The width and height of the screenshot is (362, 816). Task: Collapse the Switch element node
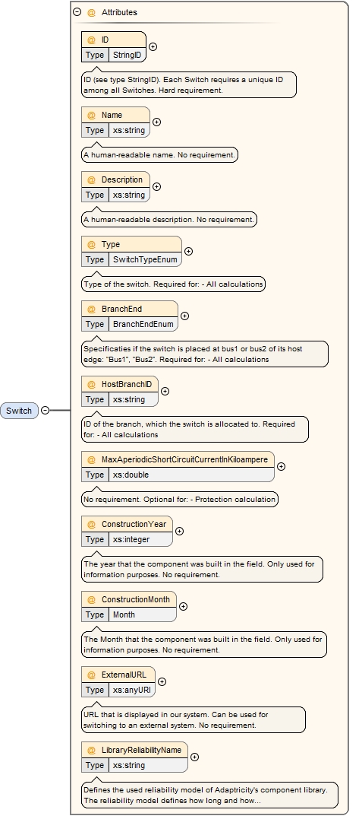click(46, 411)
